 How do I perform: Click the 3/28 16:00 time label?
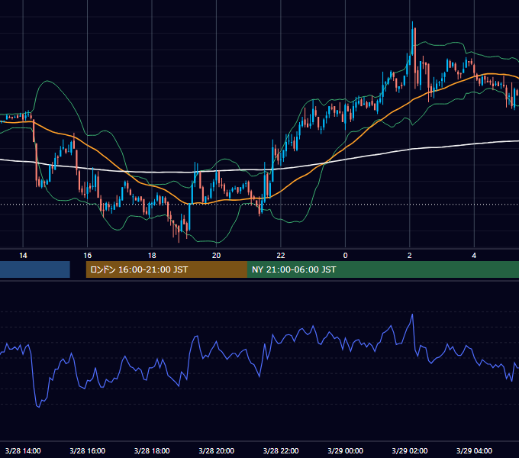(x=87, y=450)
